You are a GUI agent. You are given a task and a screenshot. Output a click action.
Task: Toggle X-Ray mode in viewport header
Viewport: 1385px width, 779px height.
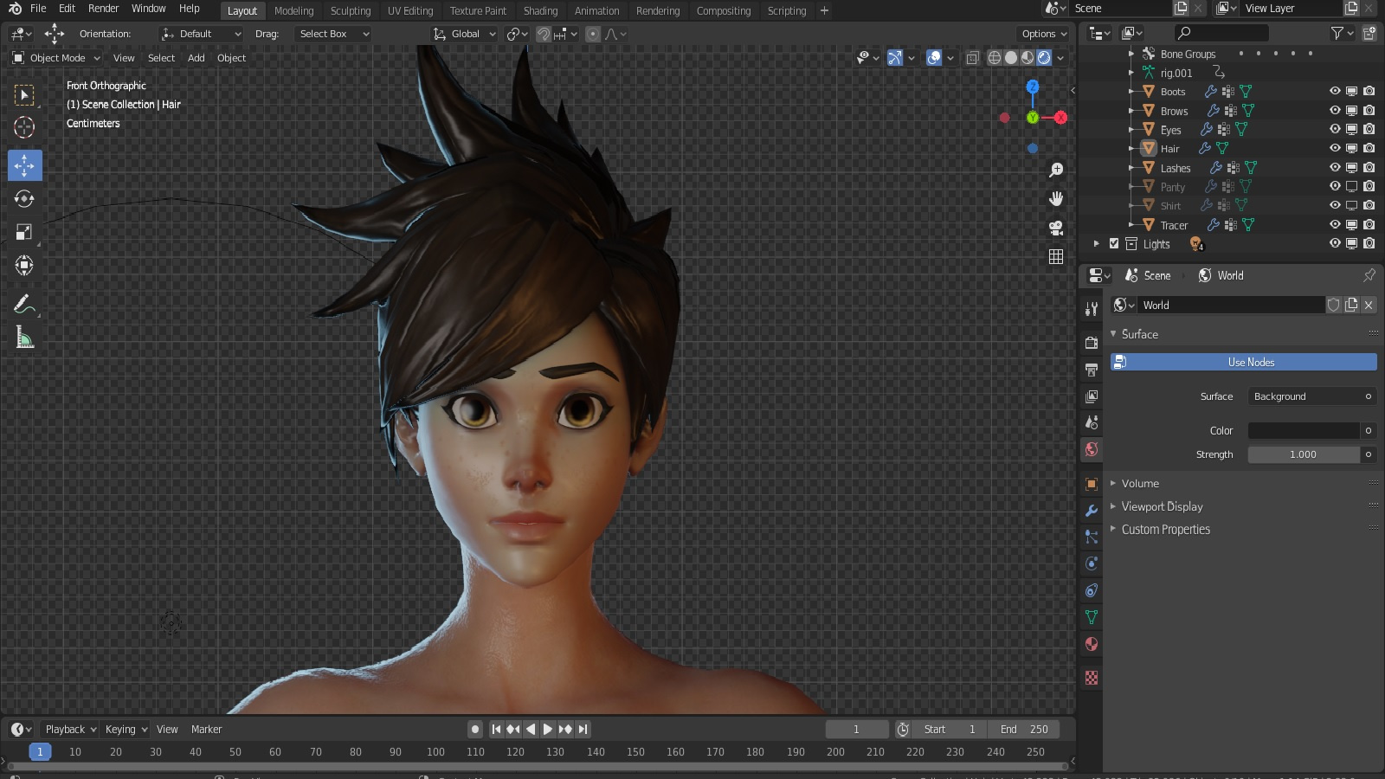972,58
